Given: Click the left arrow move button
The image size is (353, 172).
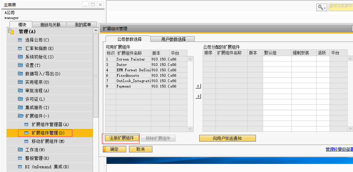Looking at the screenshot, I should pos(198,86).
